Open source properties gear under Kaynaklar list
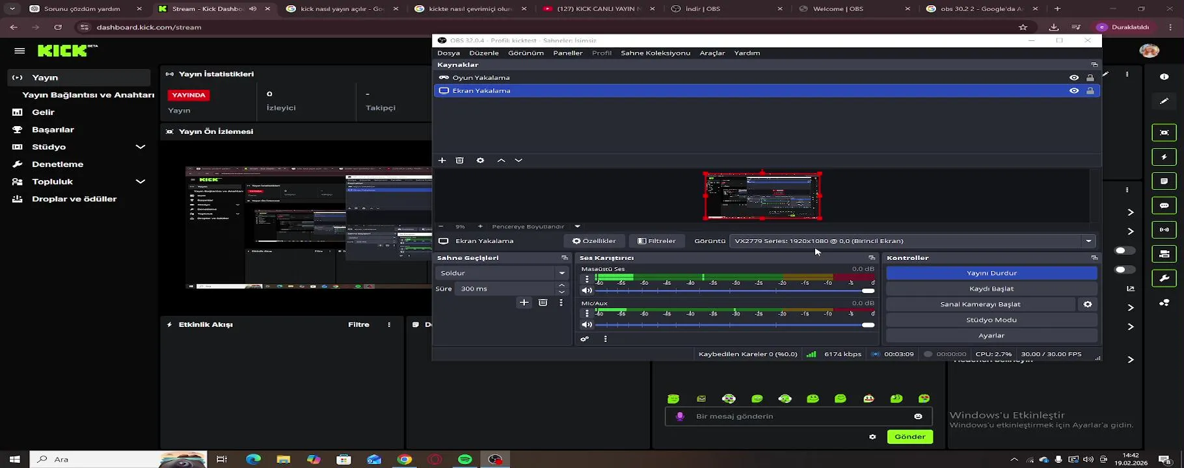Viewport: 1184px width, 468px height. 480,161
